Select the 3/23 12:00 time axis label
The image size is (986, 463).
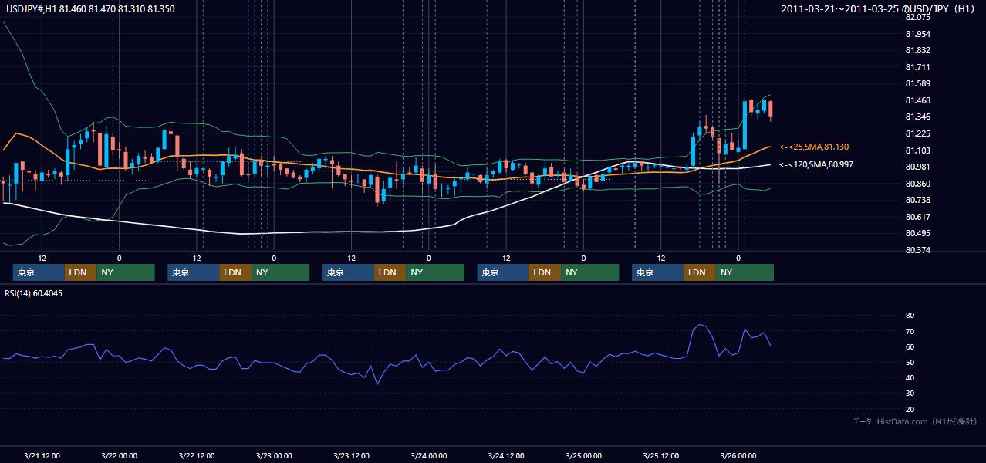351,455
